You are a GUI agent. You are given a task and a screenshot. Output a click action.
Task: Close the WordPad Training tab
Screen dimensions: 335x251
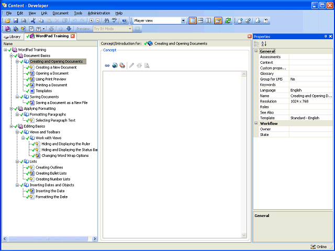(x=73, y=36)
